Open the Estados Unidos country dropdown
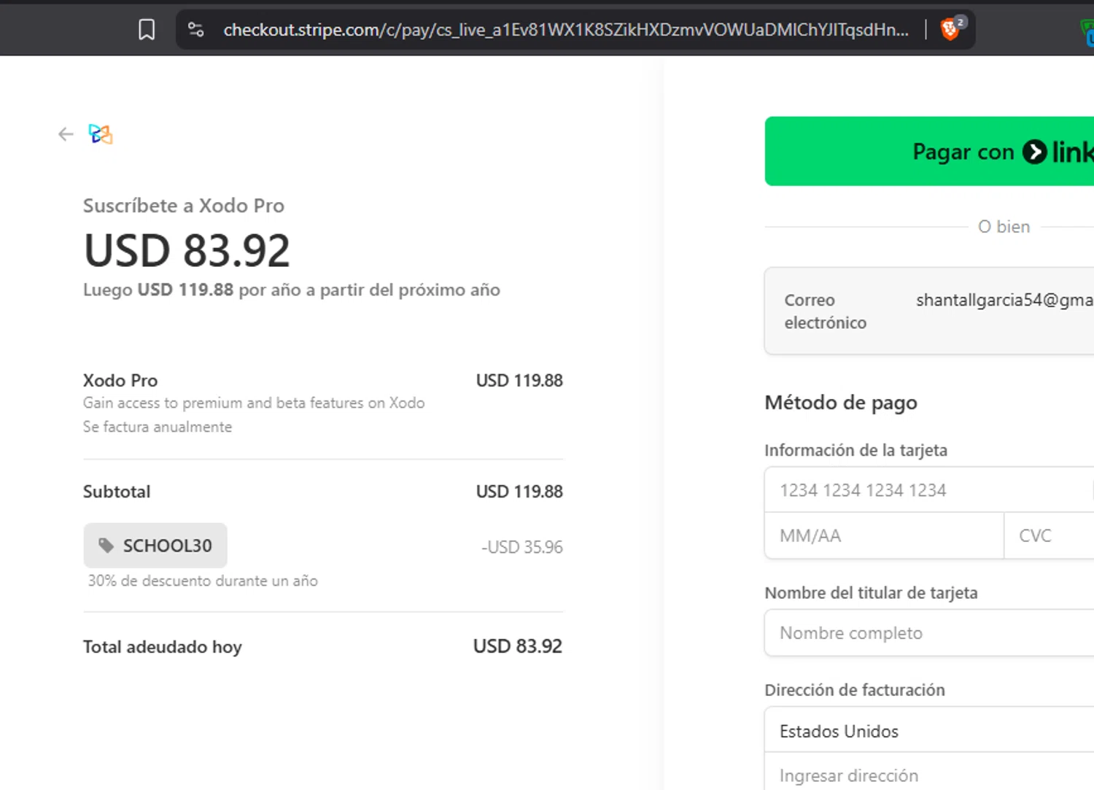The width and height of the screenshot is (1094, 790). click(x=929, y=731)
